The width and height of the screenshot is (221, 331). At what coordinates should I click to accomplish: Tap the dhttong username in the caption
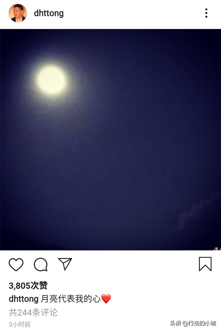[24, 299]
